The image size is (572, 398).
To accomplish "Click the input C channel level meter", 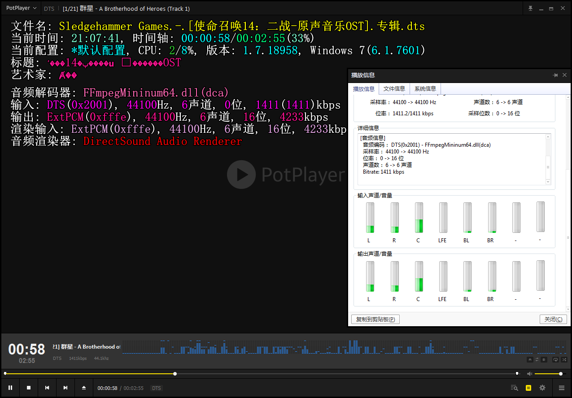I will point(419,218).
